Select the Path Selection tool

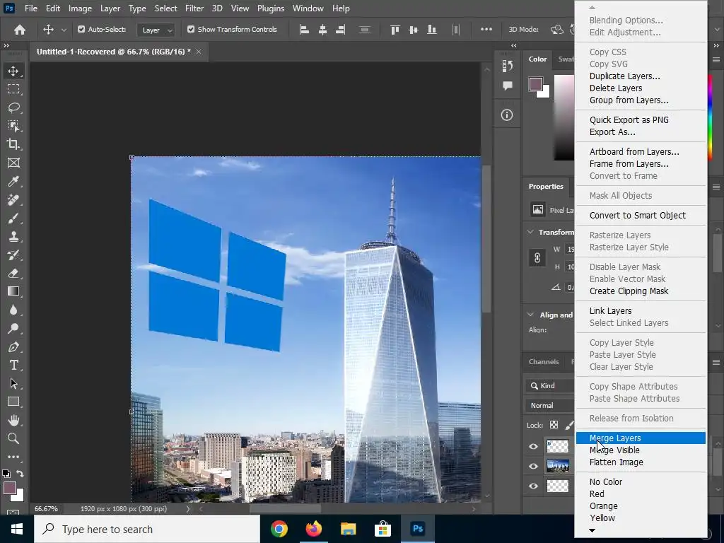click(x=13, y=384)
